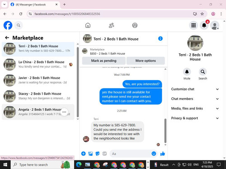Open the Stacey conversation

38,96
